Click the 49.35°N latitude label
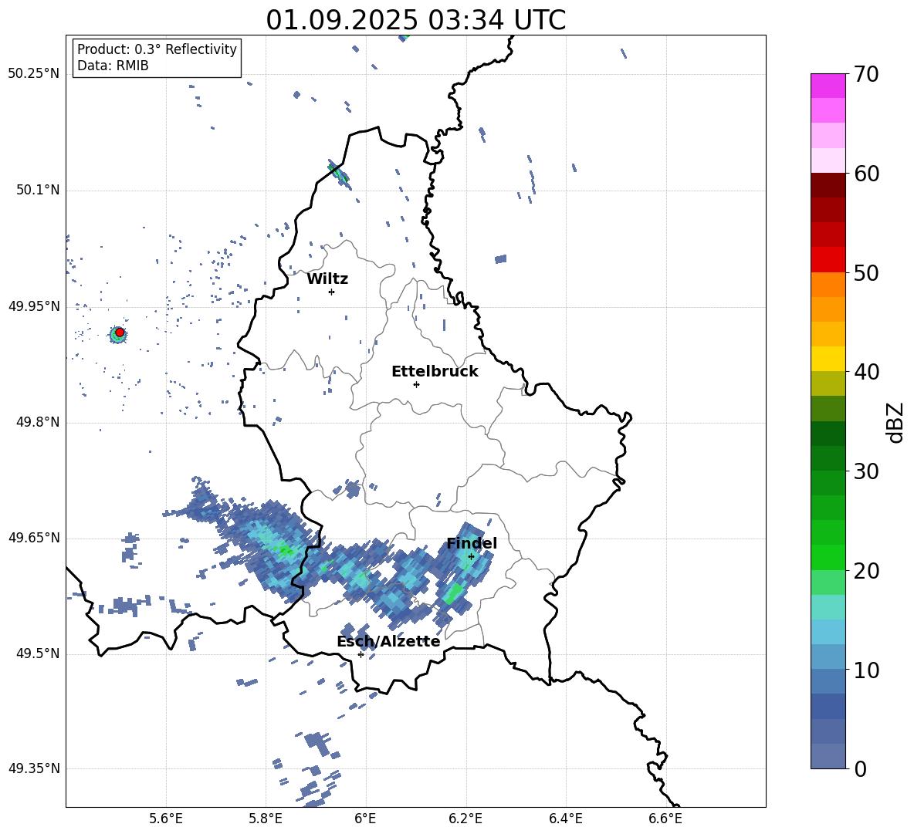Viewport: 914px width, 834px height. (x=34, y=768)
